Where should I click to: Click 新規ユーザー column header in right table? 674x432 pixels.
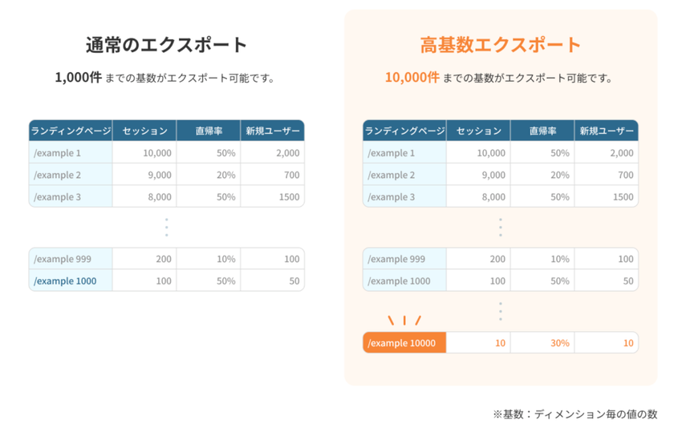coord(607,131)
